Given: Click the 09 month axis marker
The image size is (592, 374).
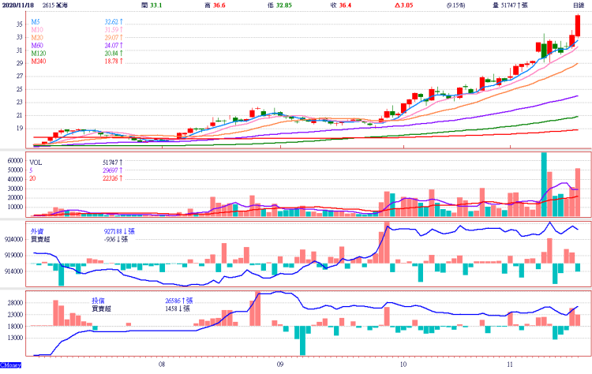Looking at the screenshot, I should [x=280, y=365].
